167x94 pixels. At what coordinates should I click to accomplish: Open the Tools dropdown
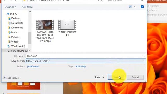99,77
